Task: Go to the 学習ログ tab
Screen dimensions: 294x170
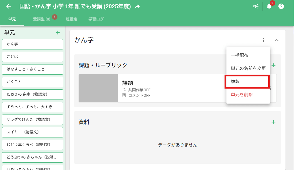Action: 96,19
